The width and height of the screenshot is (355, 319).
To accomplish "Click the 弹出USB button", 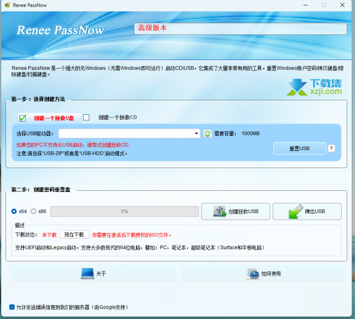I will pyautogui.click(x=307, y=211).
